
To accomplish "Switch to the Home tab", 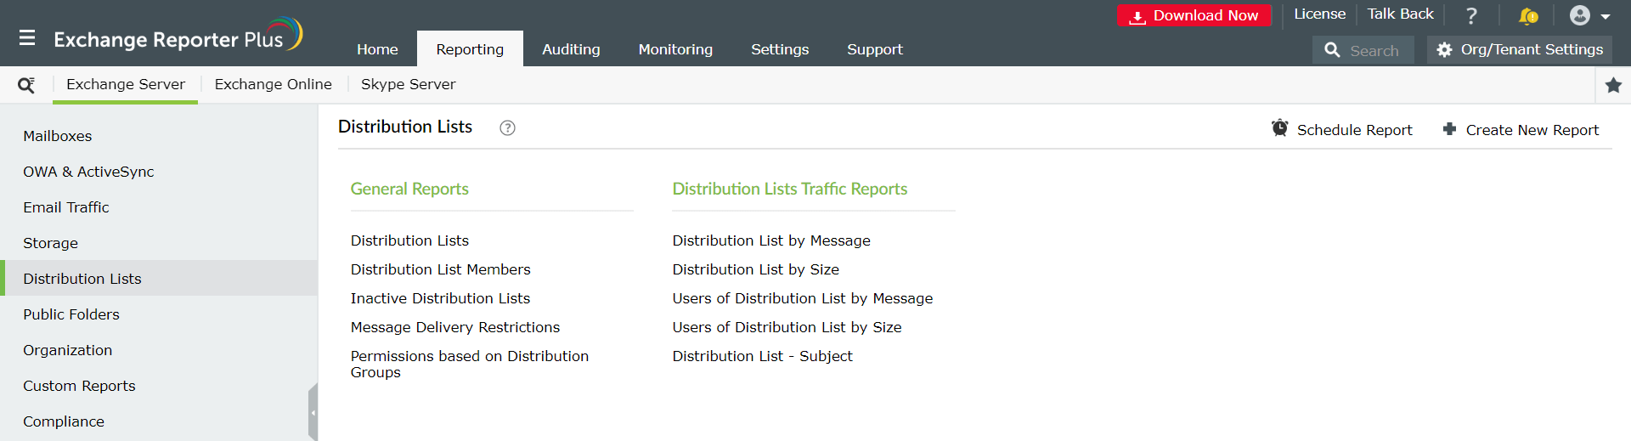I will (377, 49).
